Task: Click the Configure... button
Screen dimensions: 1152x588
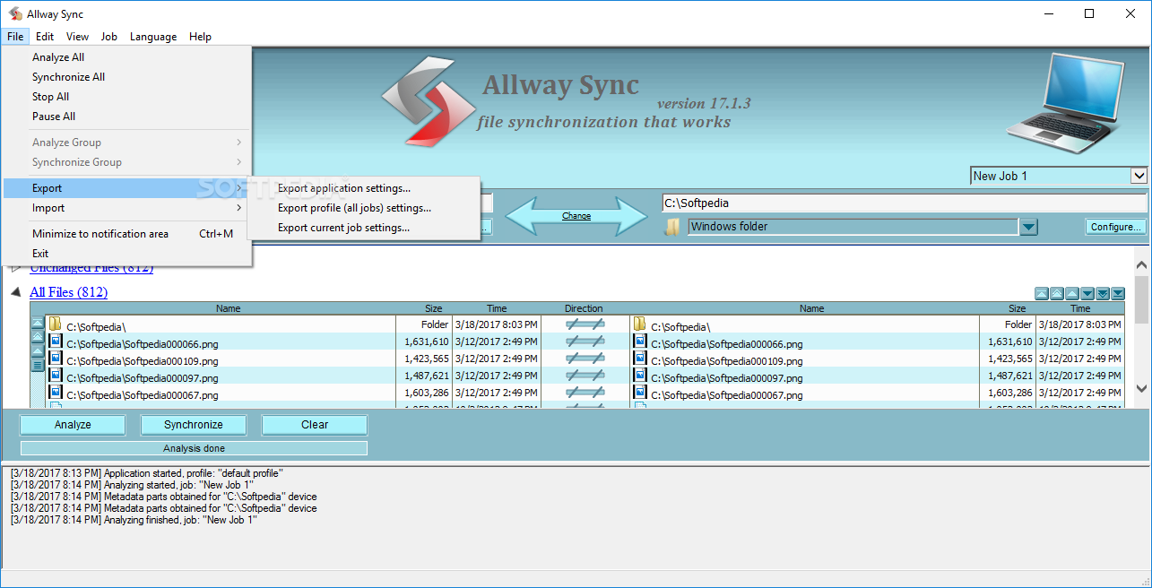Action: (x=1116, y=227)
